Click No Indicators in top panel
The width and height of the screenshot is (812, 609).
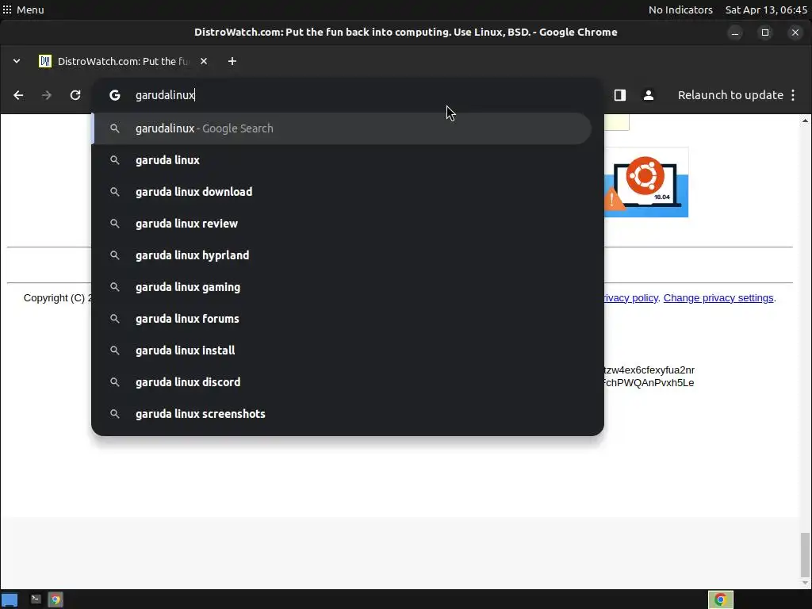click(x=680, y=10)
